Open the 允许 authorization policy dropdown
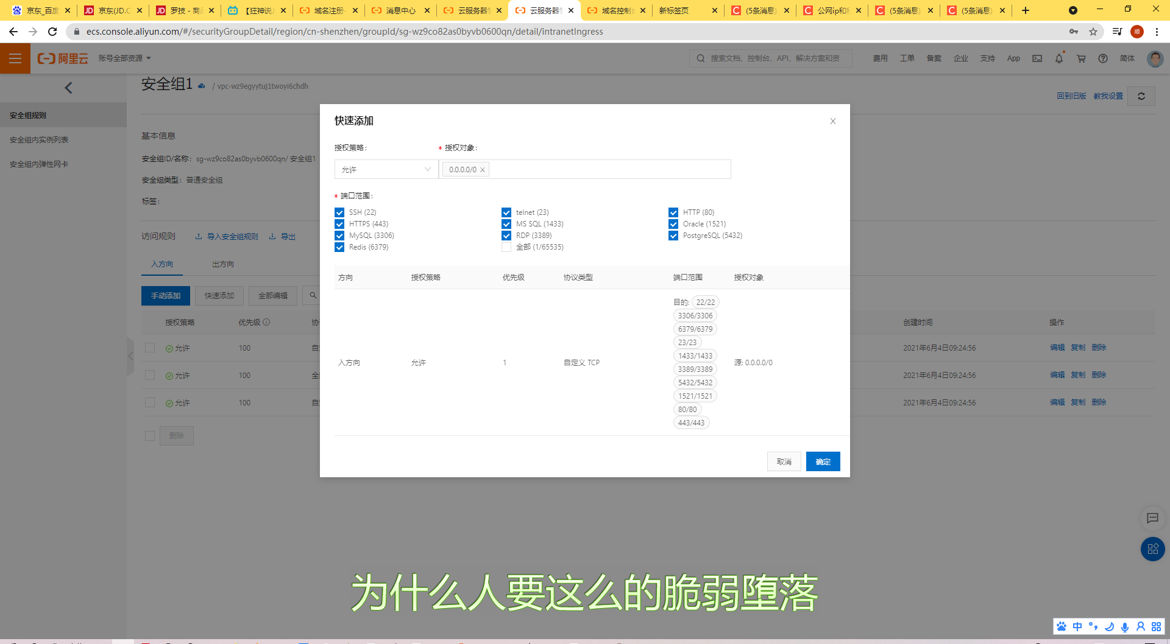This screenshot has width=1170, height=644. tap(386, 169)
